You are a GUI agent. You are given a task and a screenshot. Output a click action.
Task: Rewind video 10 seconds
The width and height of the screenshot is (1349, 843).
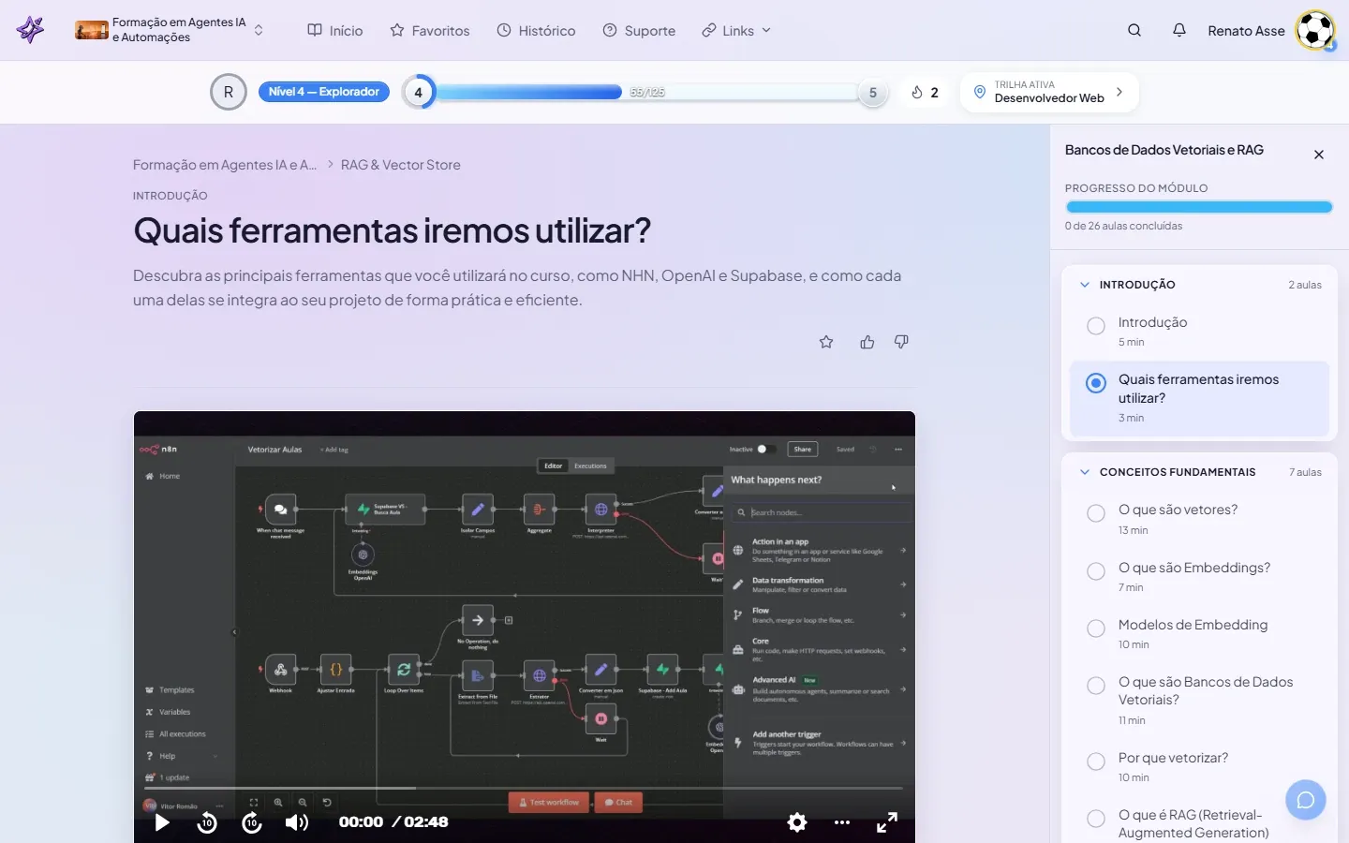click(x=207, y=822)
